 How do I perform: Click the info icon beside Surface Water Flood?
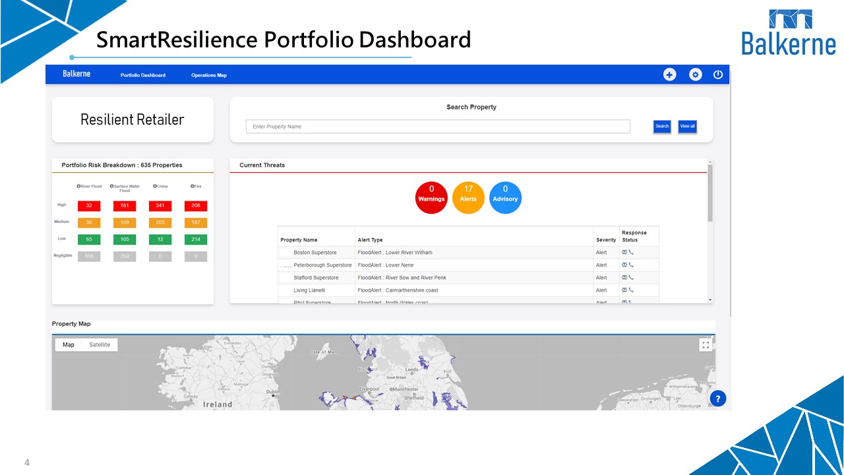pos(112,187)
